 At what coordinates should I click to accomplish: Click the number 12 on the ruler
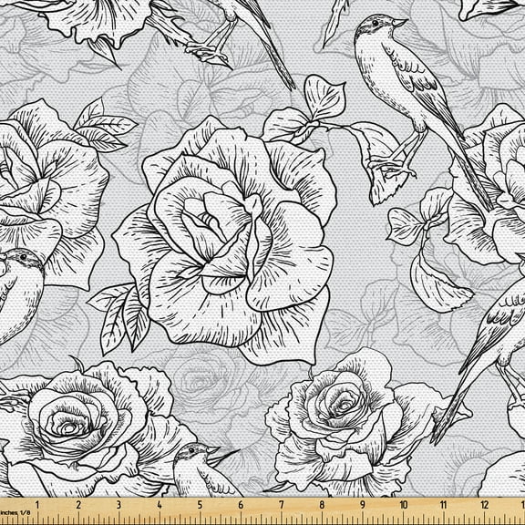tap(485, 505)
